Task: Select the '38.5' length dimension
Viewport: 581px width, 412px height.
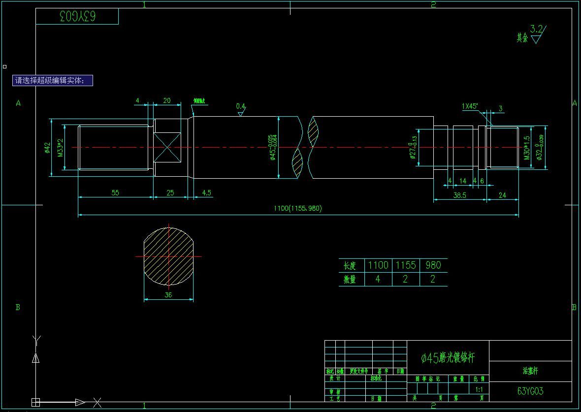Action: pyautogui.click(x=459, y=195)
